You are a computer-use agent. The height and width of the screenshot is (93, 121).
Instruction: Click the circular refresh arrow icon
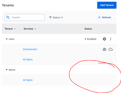coord(99,17)
